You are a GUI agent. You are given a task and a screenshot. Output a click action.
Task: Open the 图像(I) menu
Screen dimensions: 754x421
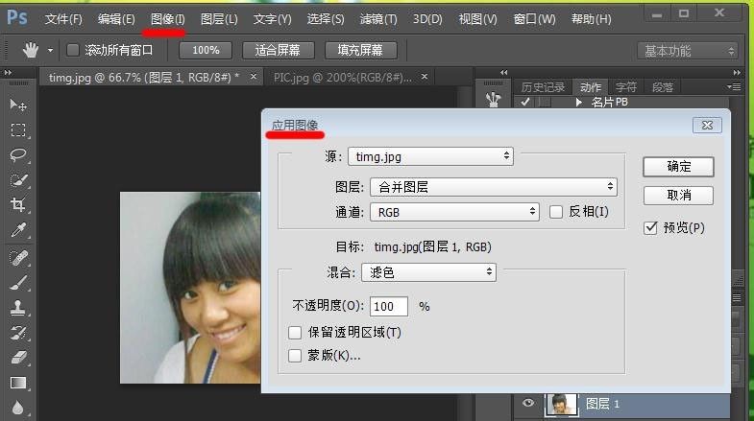coord(168,19)
